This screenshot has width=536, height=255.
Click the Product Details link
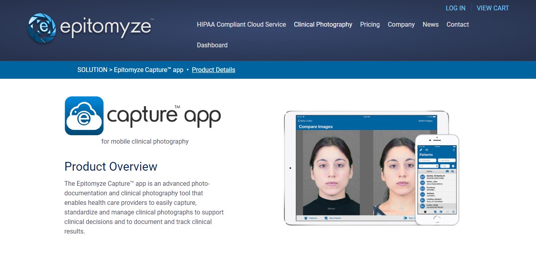pyautogui.click(x=213, y=70)
